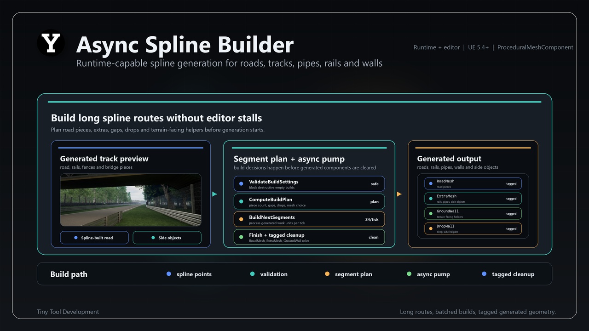Viewport: 589px width, 331px height.
Task: Click the blue dot in Spline-built road chip
Action: (x=76, y=238)
